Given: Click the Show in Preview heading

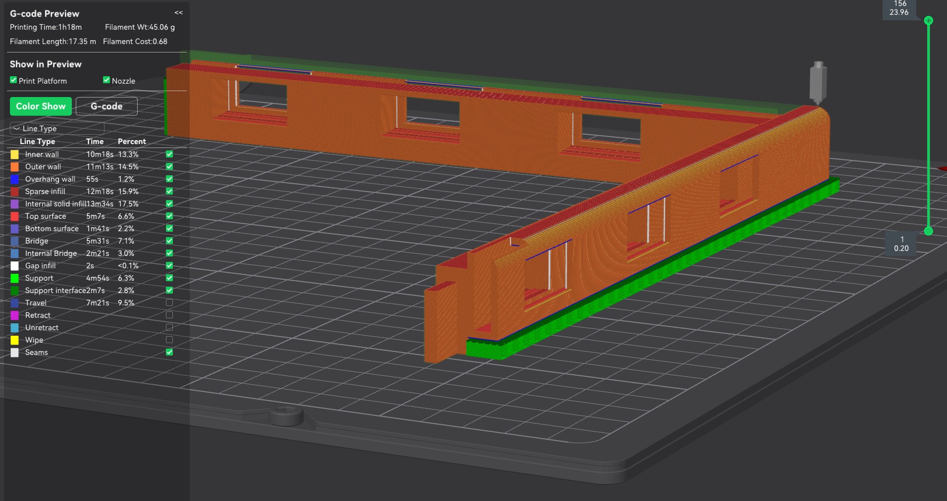Looking at the screenshot, I should (x=46, y=64).
